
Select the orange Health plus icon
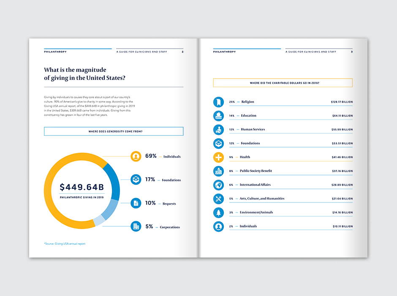tap(218, 157)
